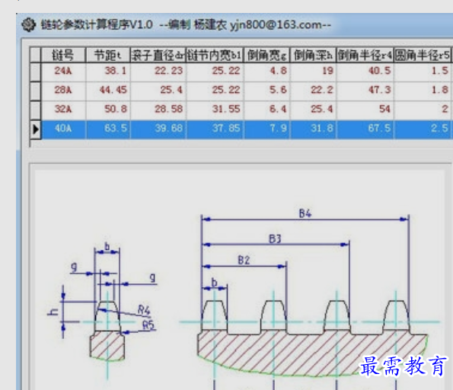The height and width of the screenshot is (390, 453).
Task: Click fillet radius value 1.8
Action: [440, 90]
